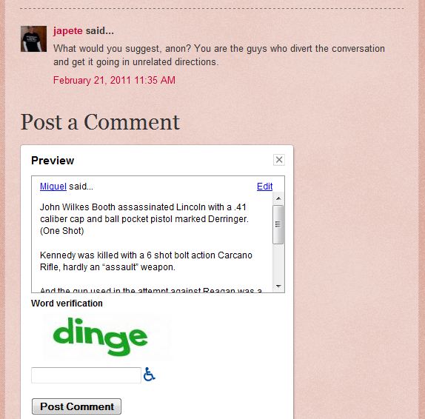Click the 'Post a Comment' heading
The width and height of the screenshot is (425, 419).
point(100,122)
